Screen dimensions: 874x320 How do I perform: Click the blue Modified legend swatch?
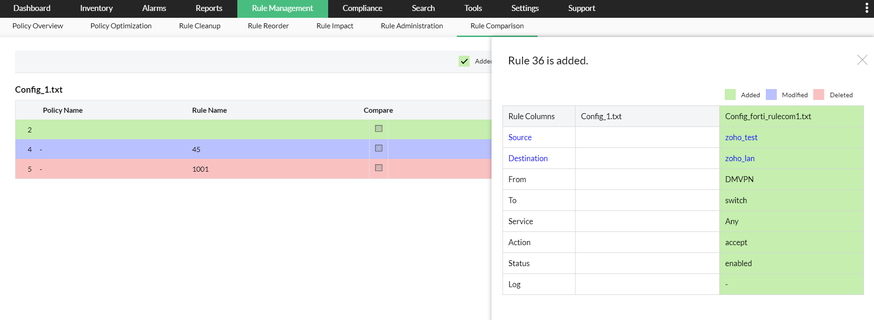771,94
